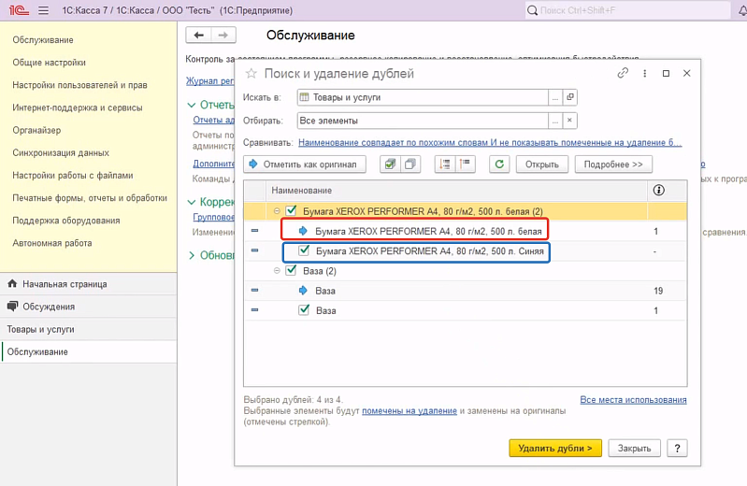This screenshot has width=747, height=486.
Task: Collapse all groups icon in toolbar
Action: (465, 164)
